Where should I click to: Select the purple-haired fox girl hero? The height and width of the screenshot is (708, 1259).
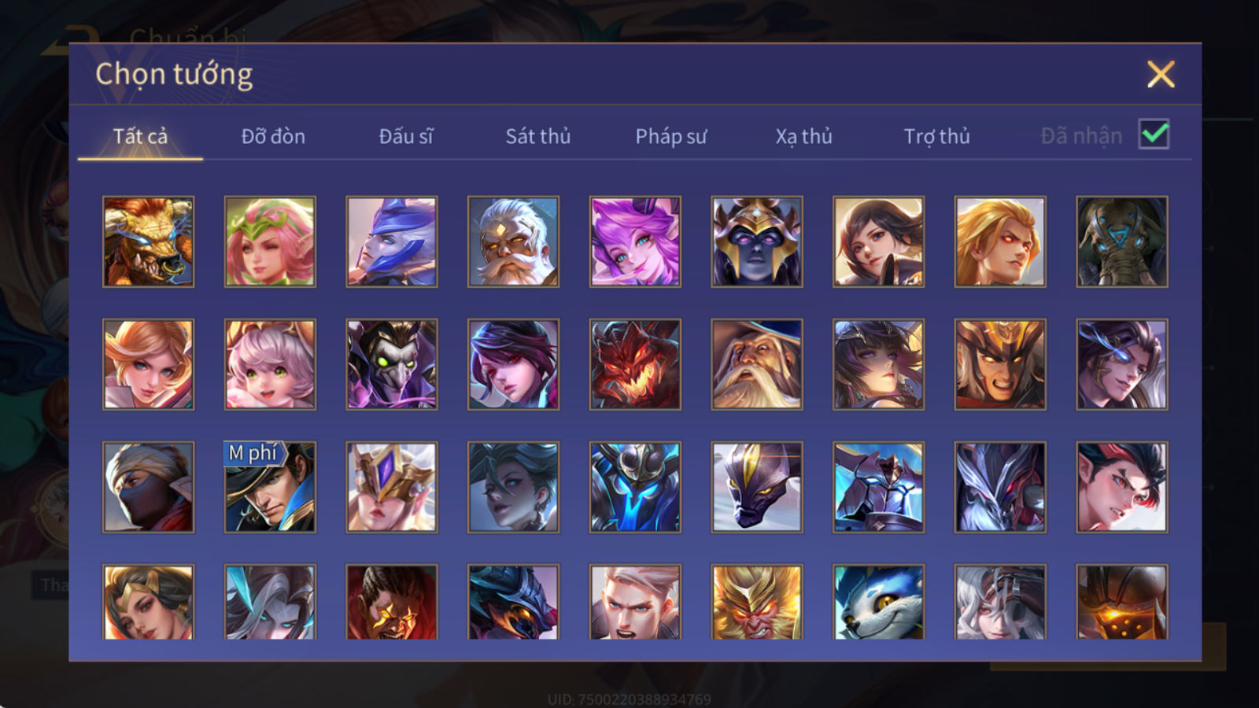[635, 242]
